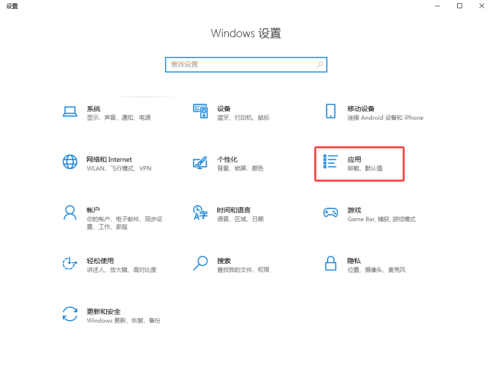Minimize the 设置 window

pyautogui.click(x=437, y=6)
